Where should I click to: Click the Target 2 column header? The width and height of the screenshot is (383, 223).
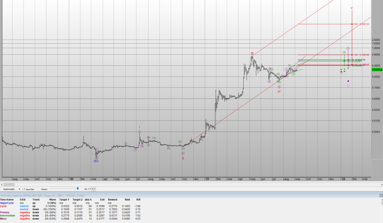(77, 199)
